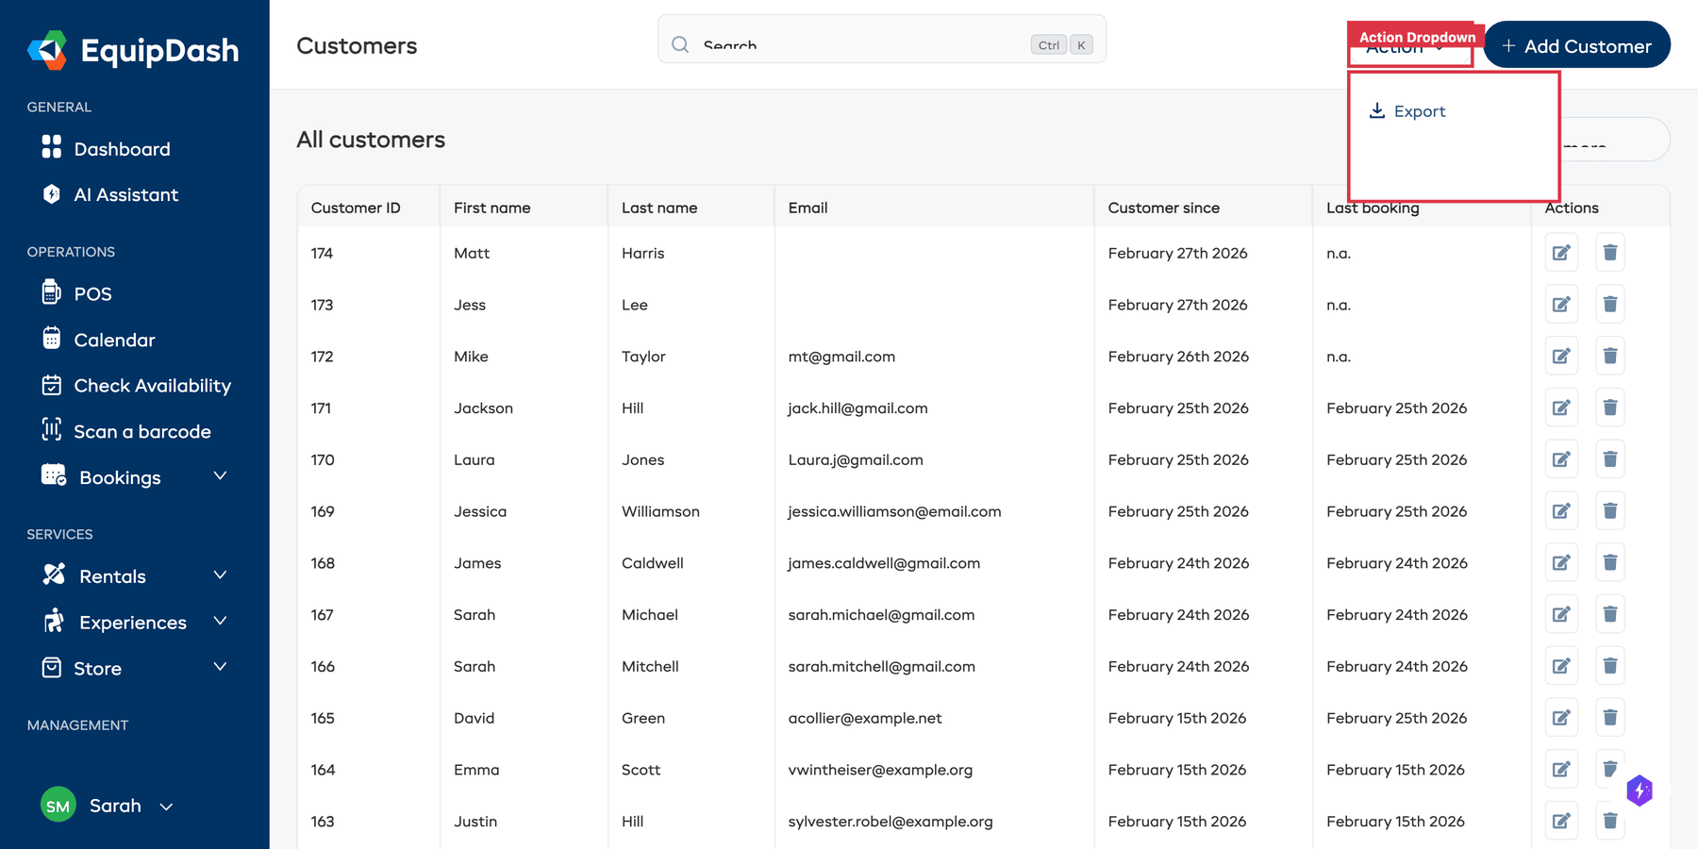Viewport: 1698px width, 849px height.
Task: Expand the Bookings section
Action: click(221, 476)
